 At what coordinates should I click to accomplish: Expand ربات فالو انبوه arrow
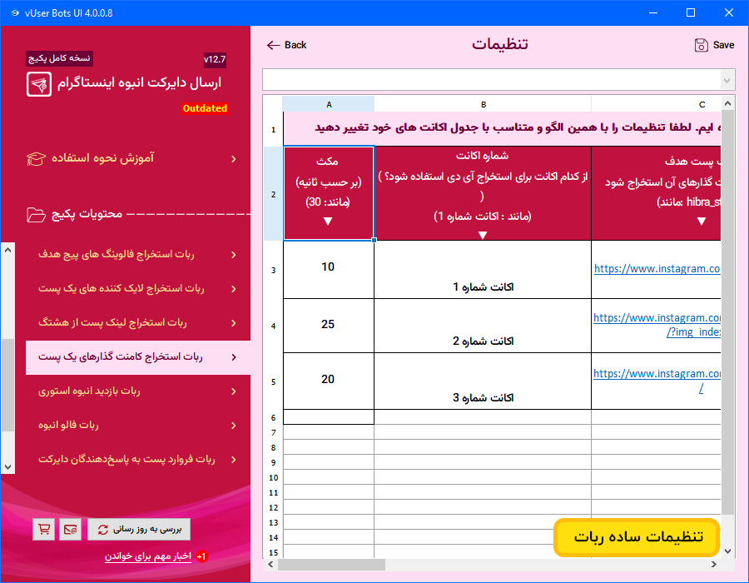coord(234,426)
